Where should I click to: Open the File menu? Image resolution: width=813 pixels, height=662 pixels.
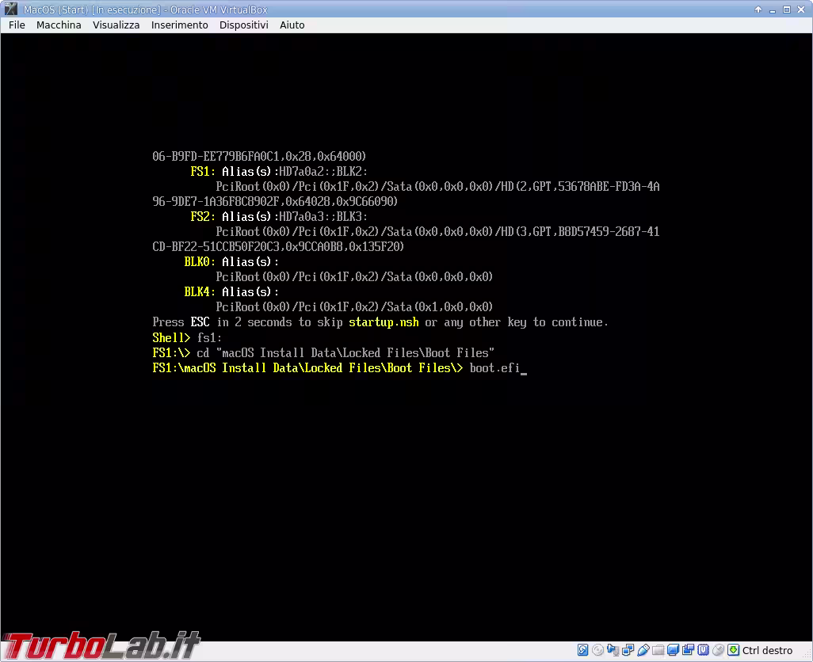[x=17, y=25]
